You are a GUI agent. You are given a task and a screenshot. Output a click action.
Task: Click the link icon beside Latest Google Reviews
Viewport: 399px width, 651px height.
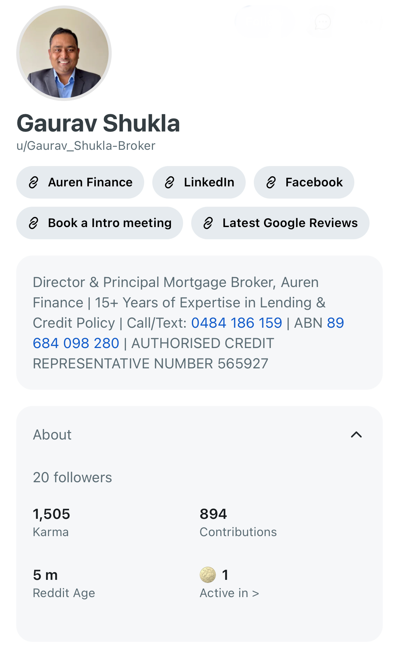pos(208,223)
